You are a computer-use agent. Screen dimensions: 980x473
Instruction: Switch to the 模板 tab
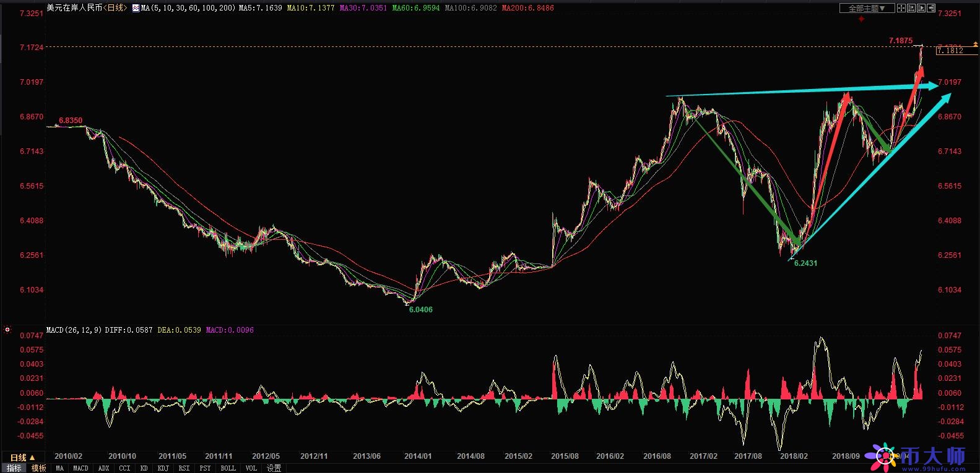39,468
